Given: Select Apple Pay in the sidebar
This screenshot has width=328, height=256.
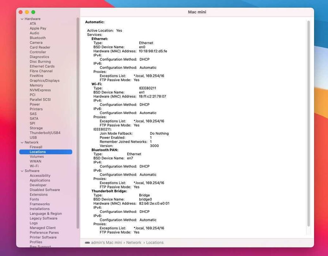Looking at the screenshot, I should [38, 28].
